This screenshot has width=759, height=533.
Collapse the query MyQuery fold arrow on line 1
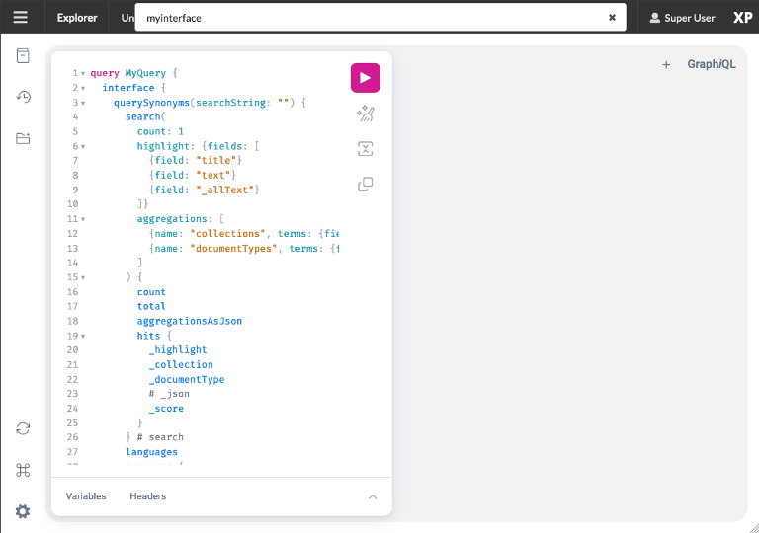(x=83, y=73)
